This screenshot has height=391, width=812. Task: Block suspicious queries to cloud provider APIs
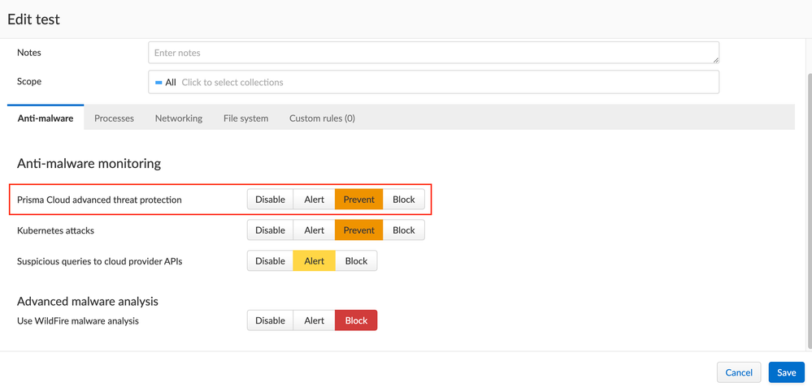click(356, 261)
